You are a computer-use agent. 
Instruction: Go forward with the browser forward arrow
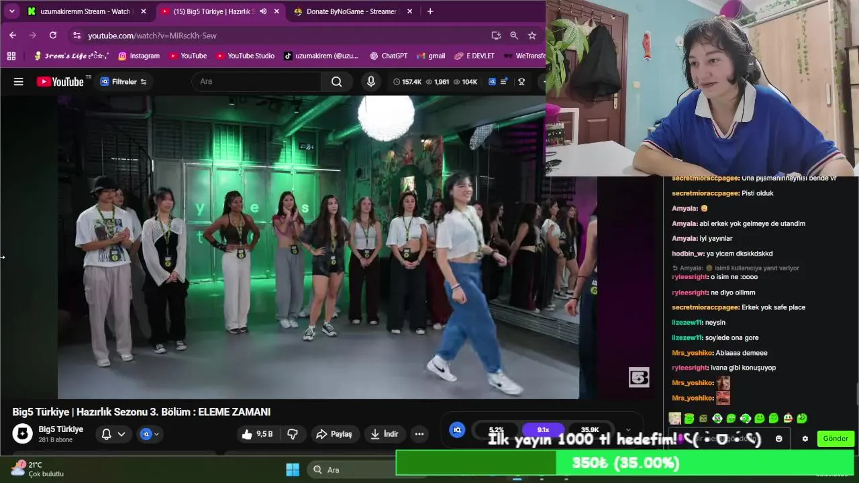(33, 35)
